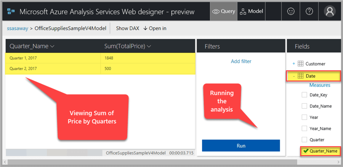Open the Measures link under Date
Screen dimensions: 343x167
[320, 85]
